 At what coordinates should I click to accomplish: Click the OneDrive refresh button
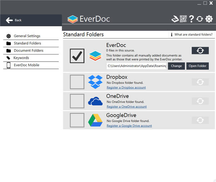pos(200,101)
